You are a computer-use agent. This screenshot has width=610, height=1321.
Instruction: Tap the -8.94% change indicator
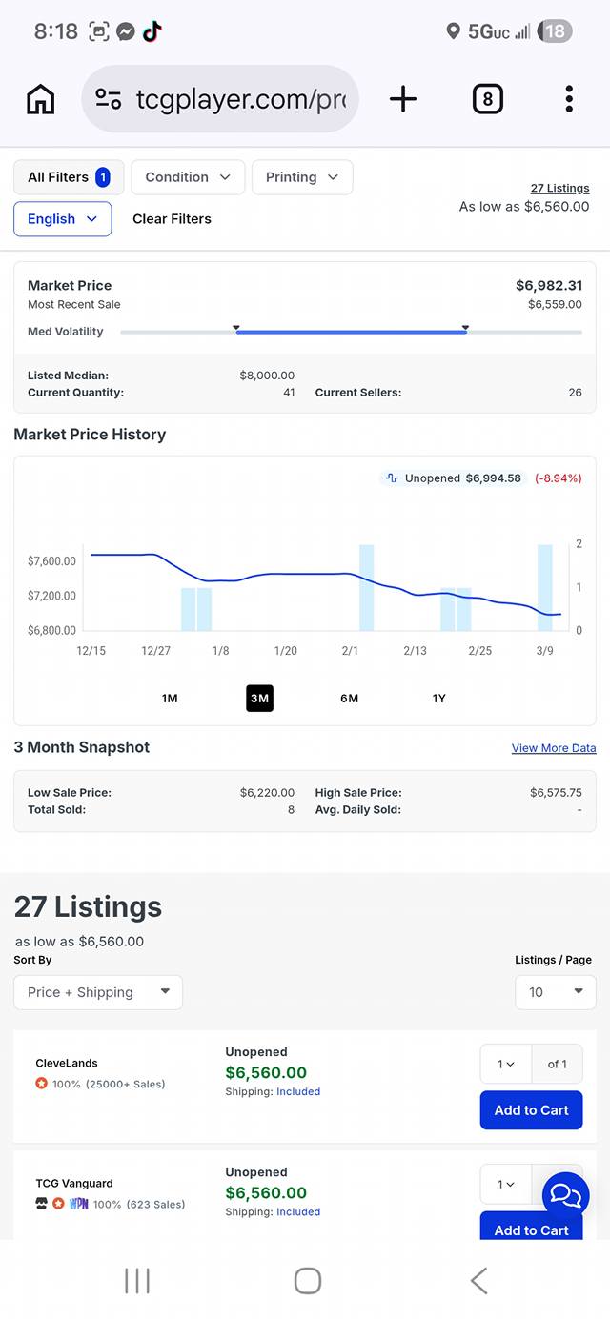click(559, 478)
